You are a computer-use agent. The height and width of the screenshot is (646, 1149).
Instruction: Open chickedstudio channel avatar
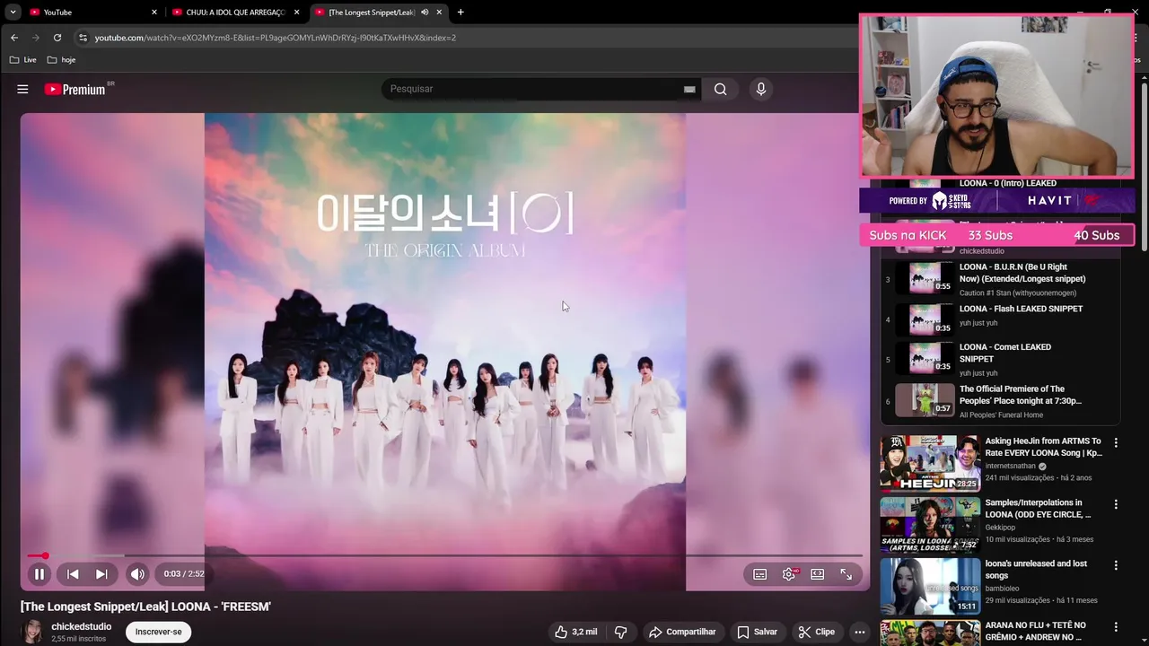point(33,632)
